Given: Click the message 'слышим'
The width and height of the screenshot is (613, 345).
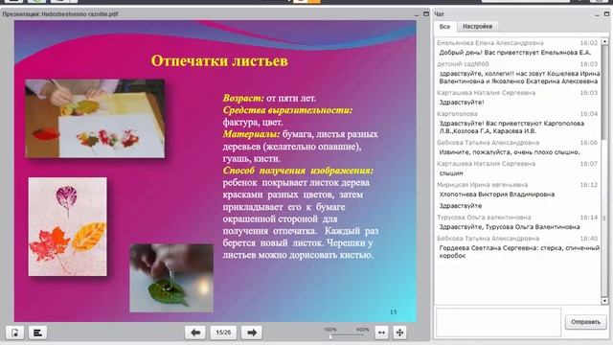Looking at the screenshot, I should (451, 172).
